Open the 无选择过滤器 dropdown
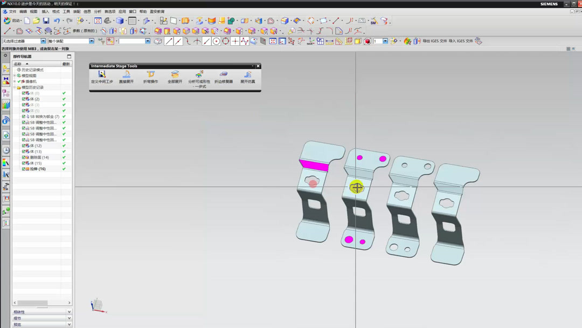This screenshot has height=328, width=582. tap(43, 40)
